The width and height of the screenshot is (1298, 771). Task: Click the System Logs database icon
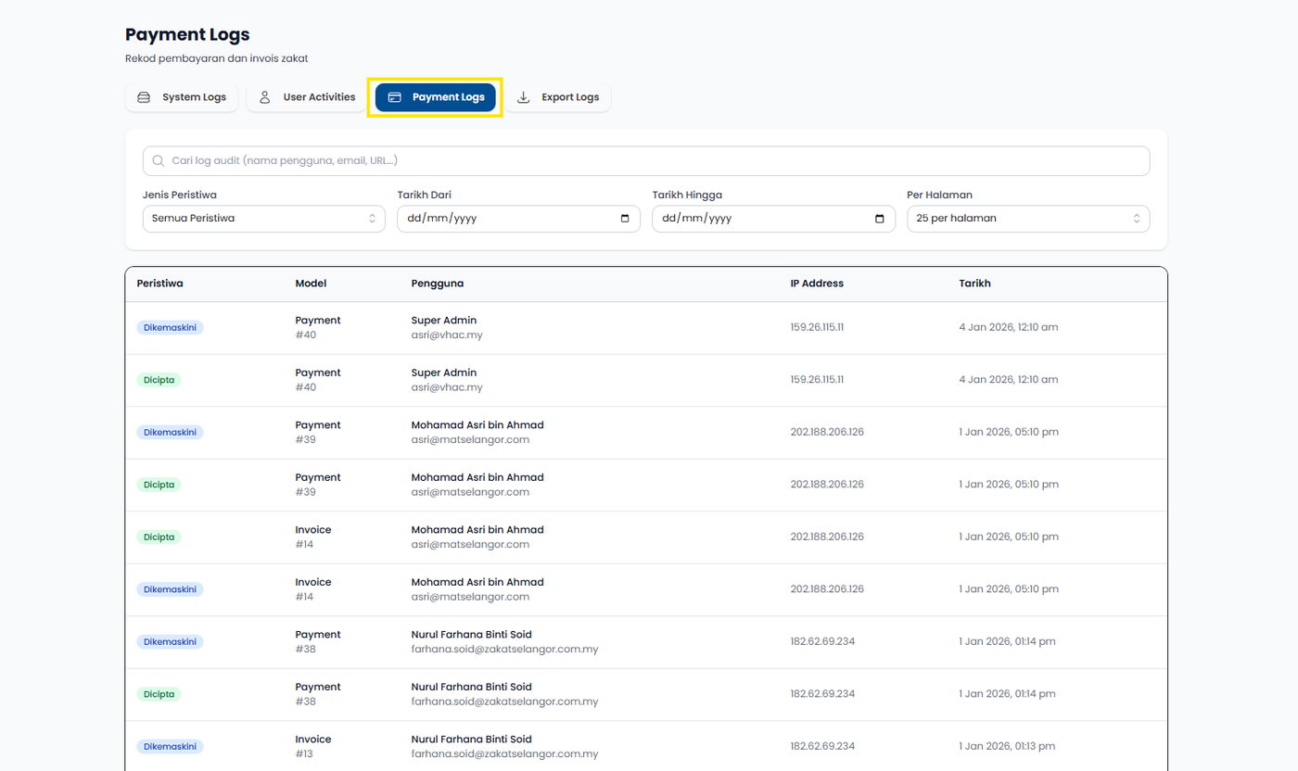pos(144,97)
